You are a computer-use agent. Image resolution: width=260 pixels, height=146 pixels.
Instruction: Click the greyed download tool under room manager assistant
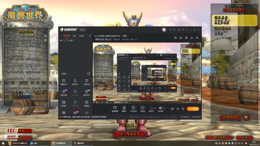click(x=75, y=93)
